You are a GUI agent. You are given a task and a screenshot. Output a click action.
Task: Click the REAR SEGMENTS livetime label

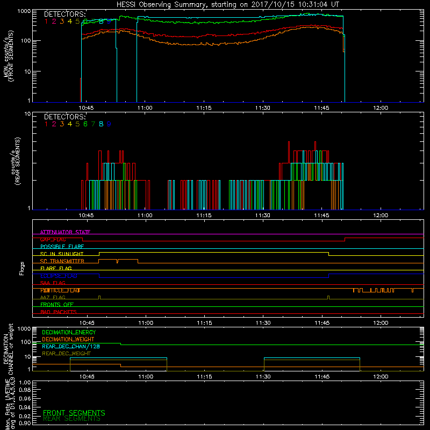71,419
